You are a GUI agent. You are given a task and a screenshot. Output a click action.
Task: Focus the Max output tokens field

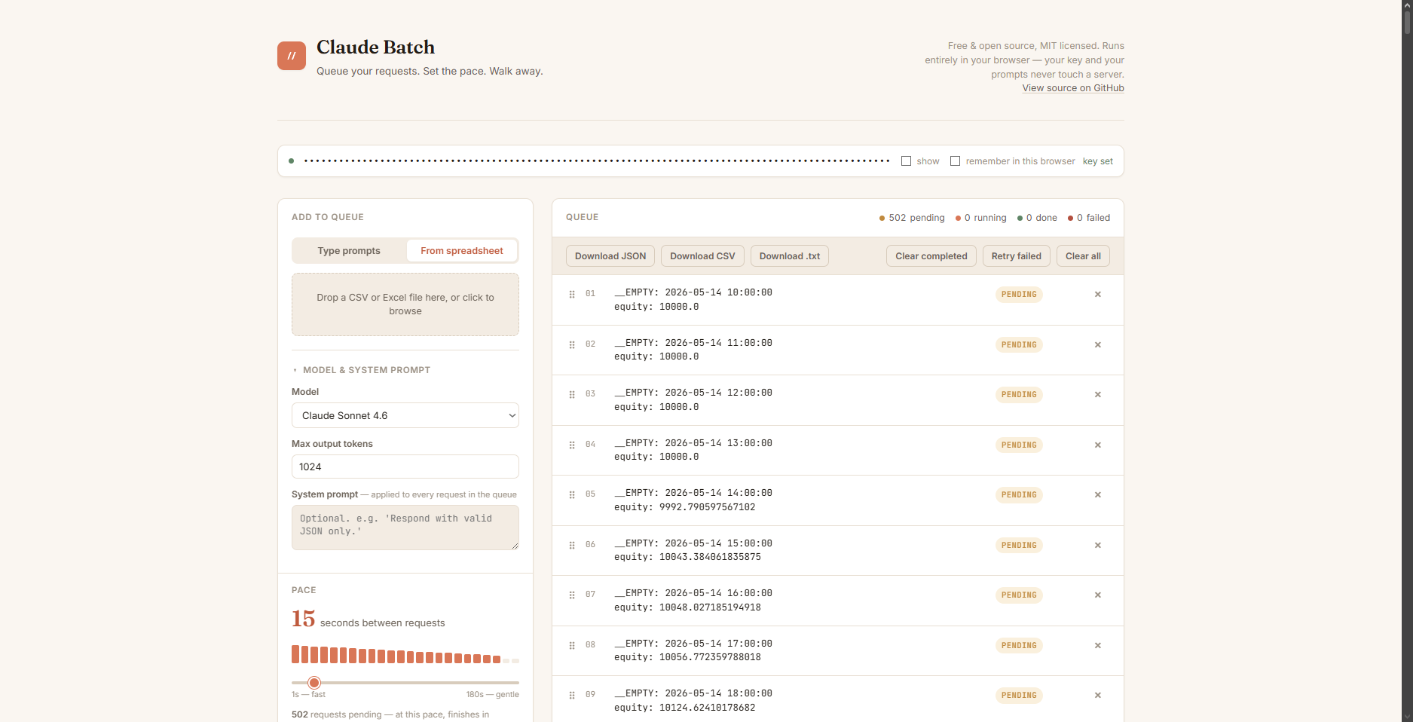tap(405, 467)
